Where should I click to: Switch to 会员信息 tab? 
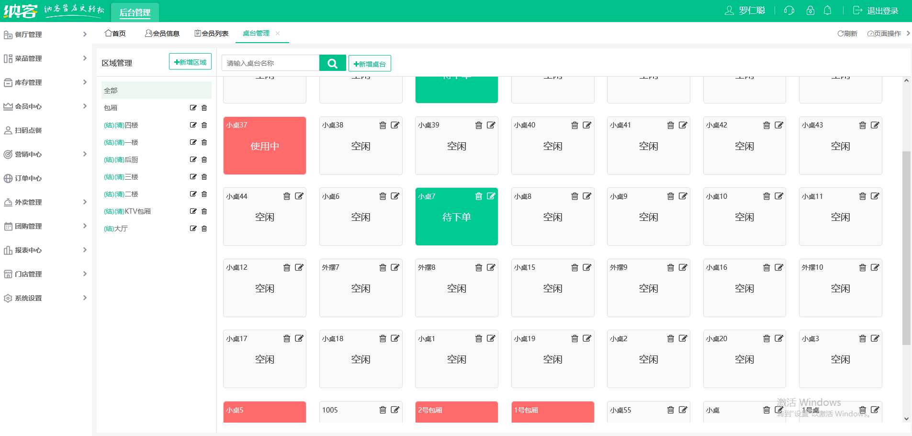pyautogui.click(x=162, y=33)
